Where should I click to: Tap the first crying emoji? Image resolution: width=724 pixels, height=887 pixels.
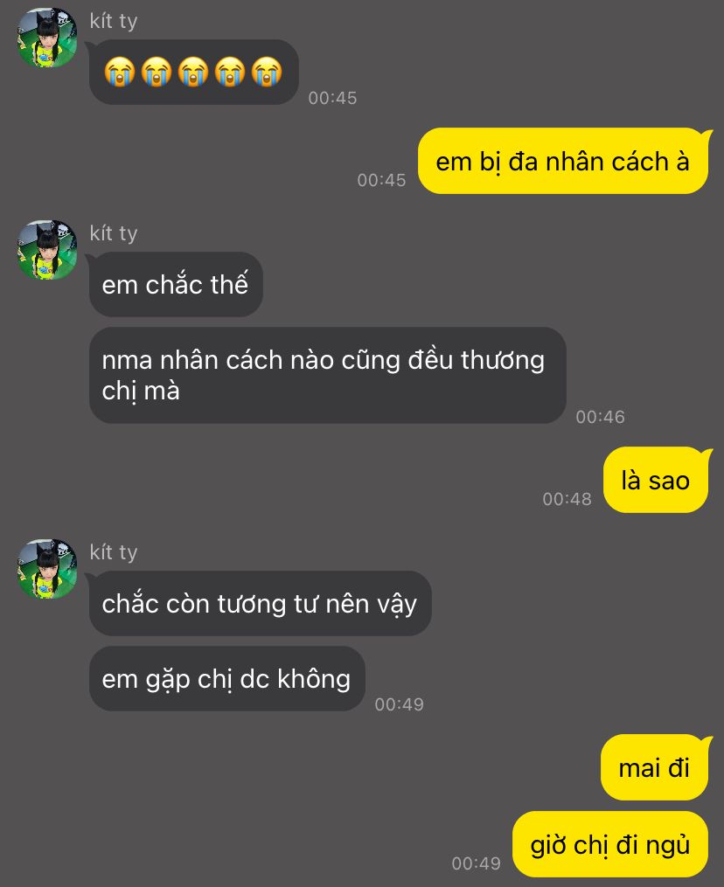click(120, 72)
